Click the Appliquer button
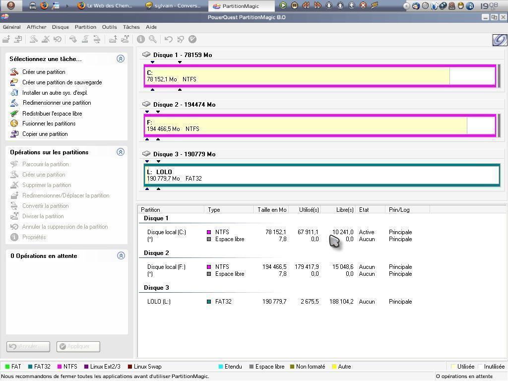Viewport: 508px width, 381px height. 78,346
